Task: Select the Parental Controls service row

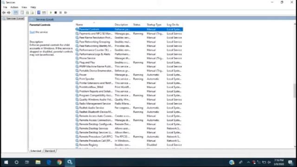Action: click(129, 29)
